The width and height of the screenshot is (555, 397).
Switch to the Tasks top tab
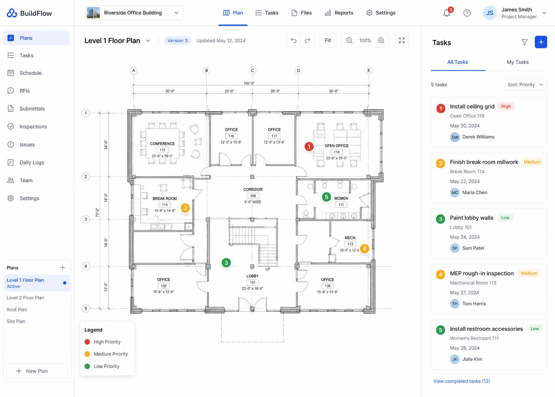coord(267,13)
